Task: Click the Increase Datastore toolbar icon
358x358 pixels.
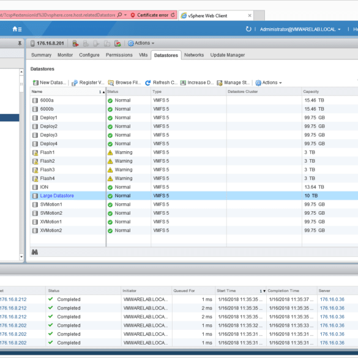Action: (183, 83)
